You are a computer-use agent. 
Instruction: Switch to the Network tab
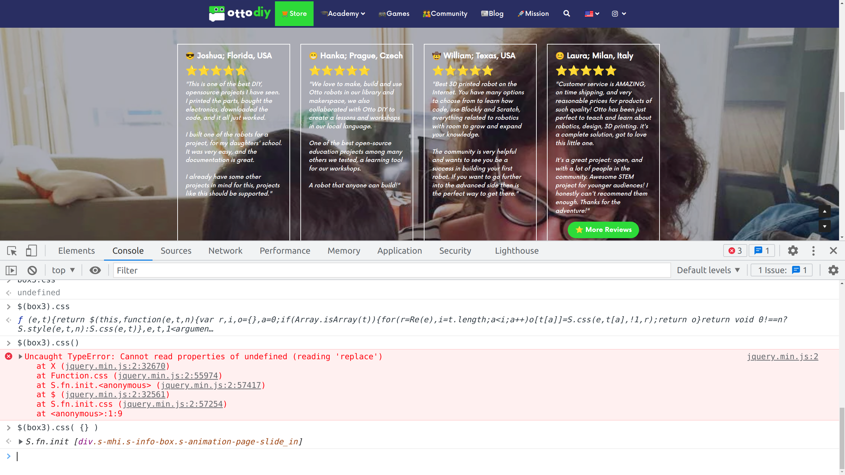tap(225, 251)
